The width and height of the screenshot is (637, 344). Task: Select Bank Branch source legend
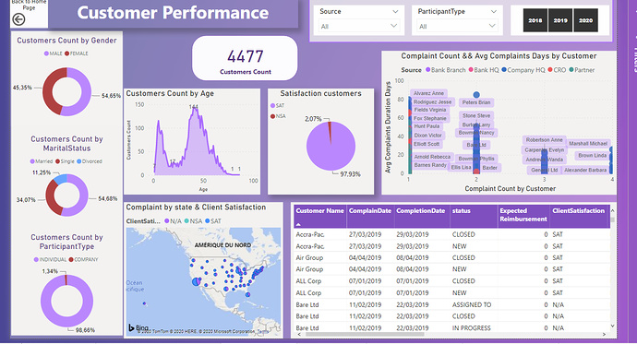point(446,70)
